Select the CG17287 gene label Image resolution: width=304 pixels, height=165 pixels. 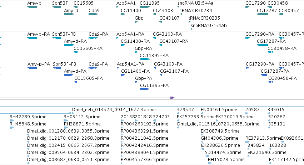pos(267,11)
